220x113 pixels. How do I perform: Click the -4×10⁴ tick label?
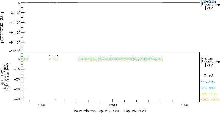coord(14,23)
